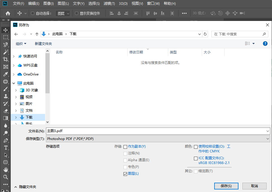Open the 组织 dropdown menu
272x192 pixels.
(21, 44)
